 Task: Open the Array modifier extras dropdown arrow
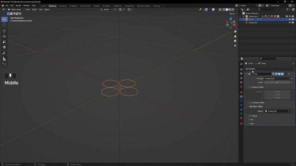click(x=285, y=74)
